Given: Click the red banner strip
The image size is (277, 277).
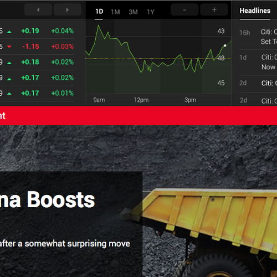Looking at the screenshot, I should [138, 116].
